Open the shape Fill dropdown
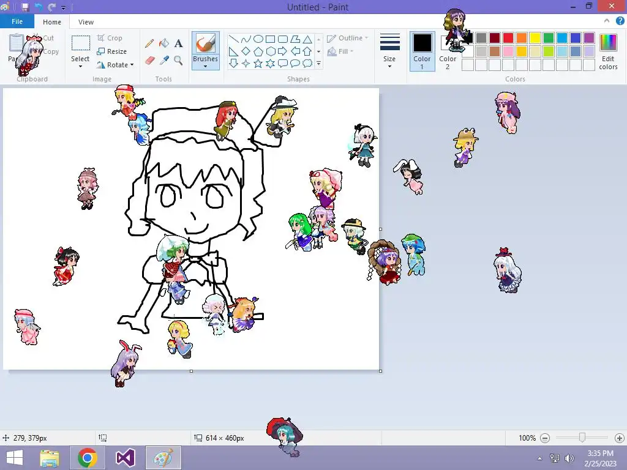This screenshot has width=627, height=470. tap(340, 51)
